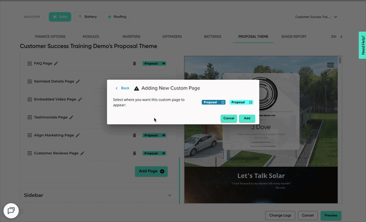The width and height of the screenshot is (366, 222).
Task: Click the preview pane vertical scrollbar
Action: pyautogui.click(x=340, y=61)
